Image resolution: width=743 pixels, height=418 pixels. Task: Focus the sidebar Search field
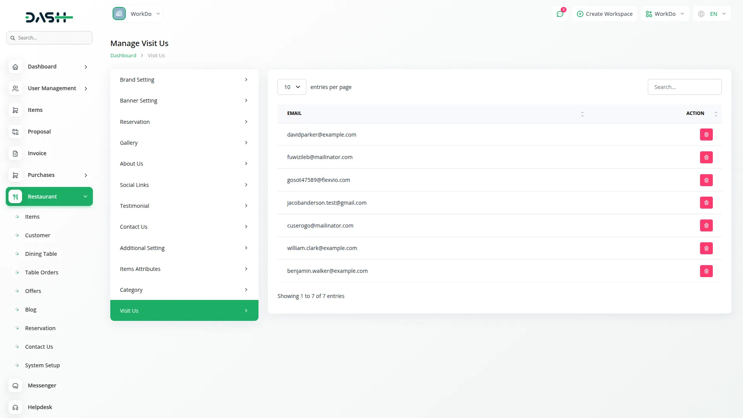coord(49,38)
